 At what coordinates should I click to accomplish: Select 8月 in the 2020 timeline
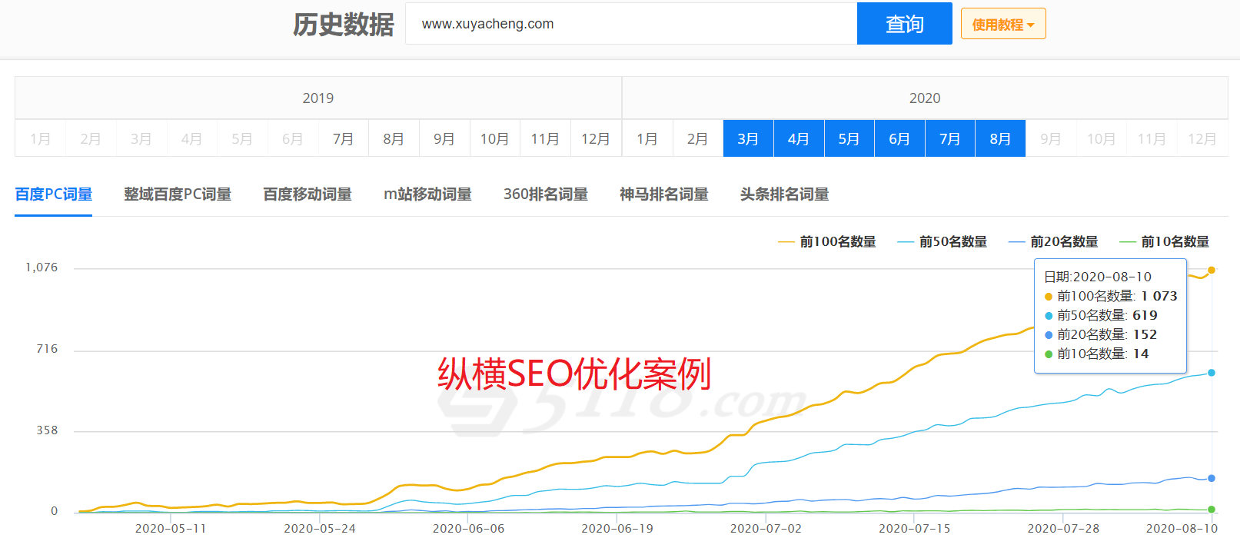1000,139
